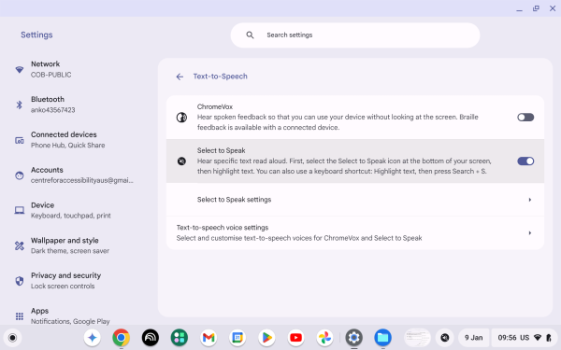Enable the ChromeVox toggle
The height and width of the screenshot is (350, 561).
pos(525,118)
